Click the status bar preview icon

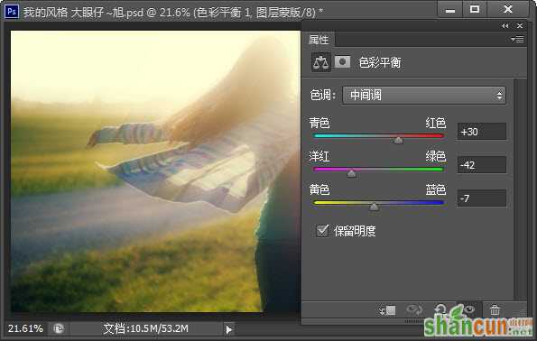[x=59, y=328]
